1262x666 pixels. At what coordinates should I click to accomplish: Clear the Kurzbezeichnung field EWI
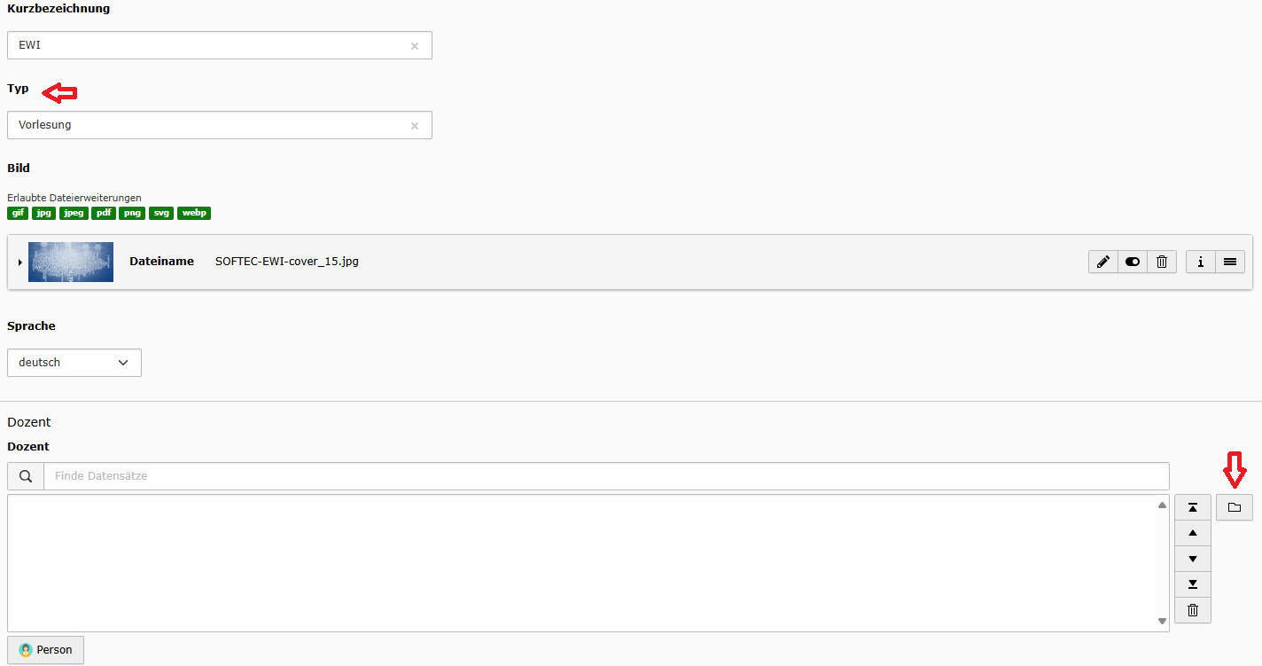click(x=415, y=46)
